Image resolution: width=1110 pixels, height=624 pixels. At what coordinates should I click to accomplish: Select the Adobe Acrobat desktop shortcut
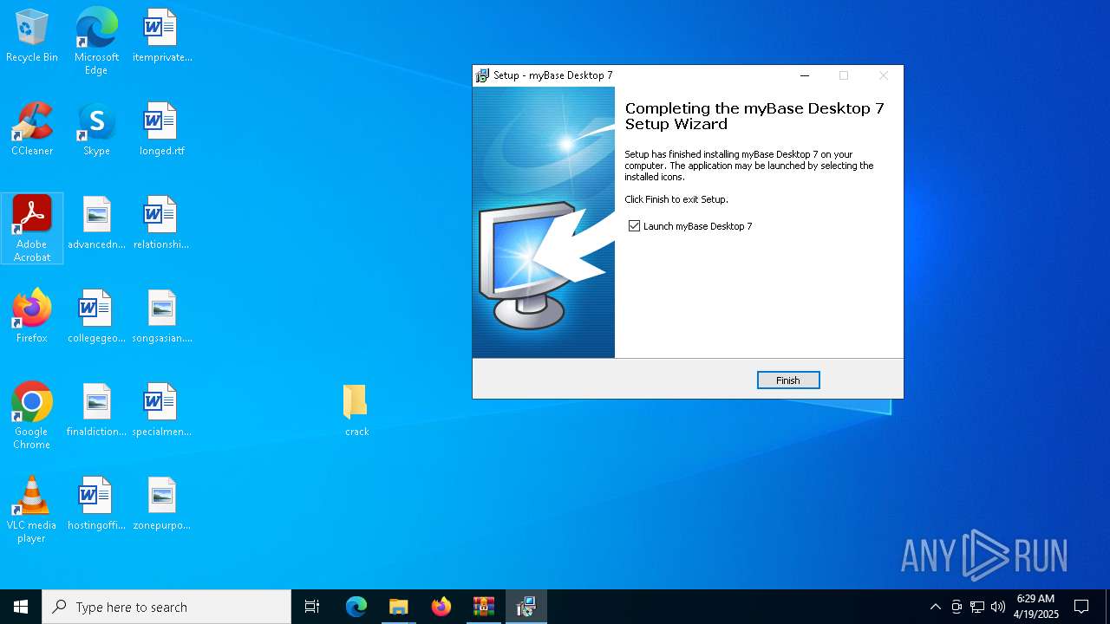[x=32, y=228]
